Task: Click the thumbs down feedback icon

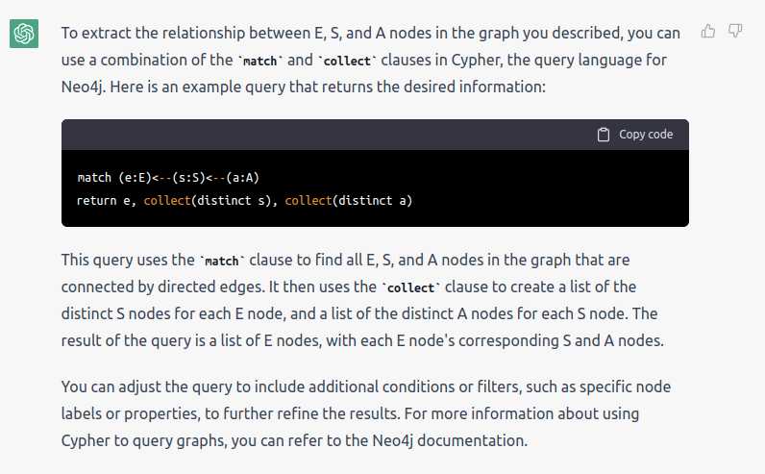Action: (x=735, y=31)
